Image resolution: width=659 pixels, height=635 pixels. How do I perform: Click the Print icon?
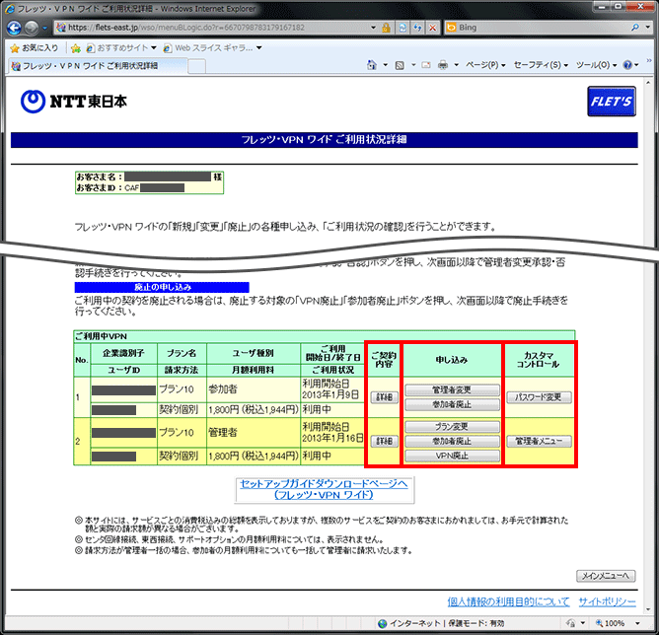[x=443, y=65]
